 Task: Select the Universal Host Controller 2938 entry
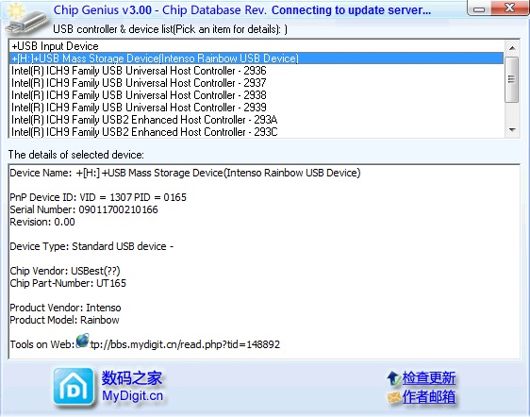click(x=257, y=95)
